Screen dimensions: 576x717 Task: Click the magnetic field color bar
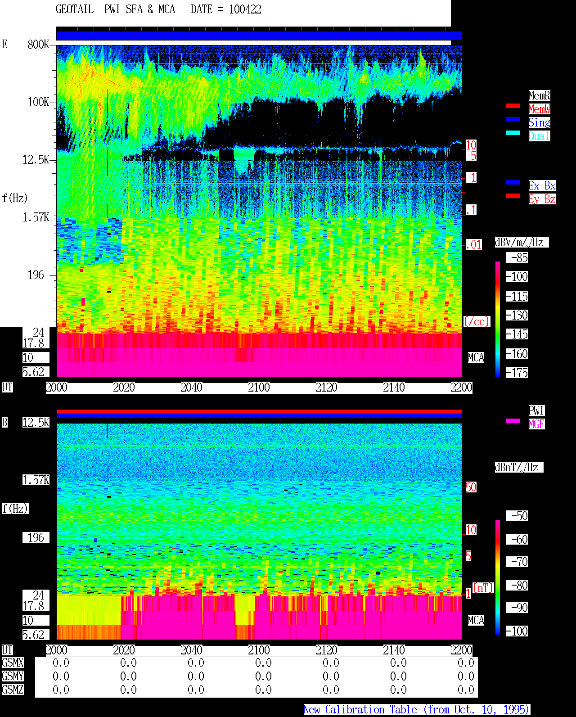click(x=498, y=577)
